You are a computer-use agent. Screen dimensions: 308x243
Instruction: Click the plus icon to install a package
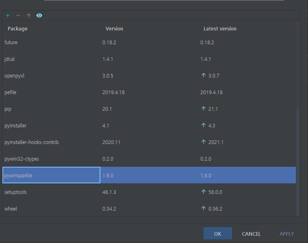point(8,15)
